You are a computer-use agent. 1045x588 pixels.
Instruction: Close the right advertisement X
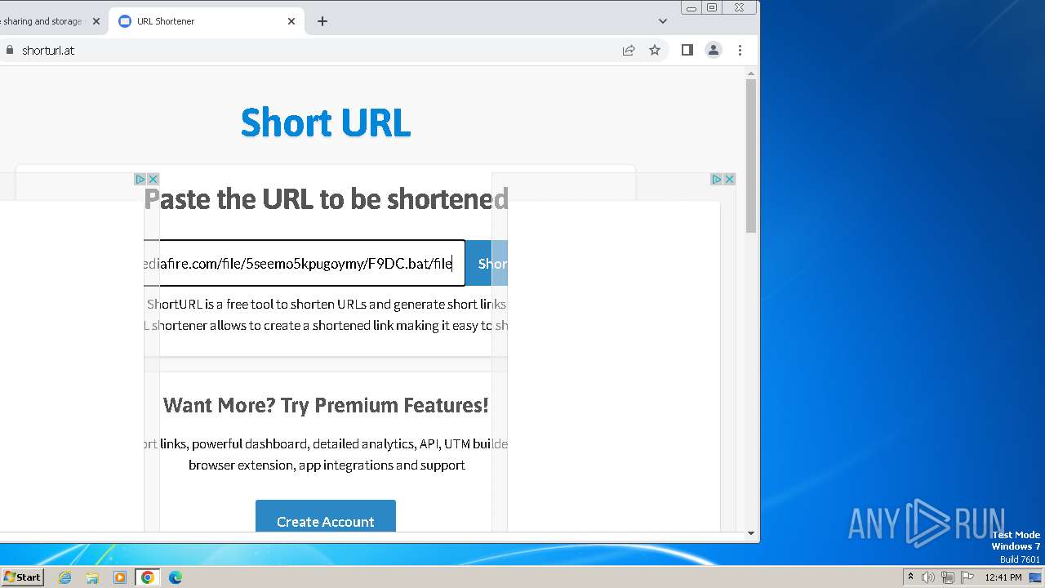click(729, 179)
